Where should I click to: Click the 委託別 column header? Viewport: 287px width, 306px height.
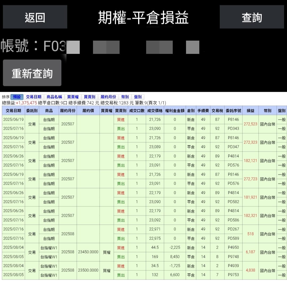coord(32,111)
